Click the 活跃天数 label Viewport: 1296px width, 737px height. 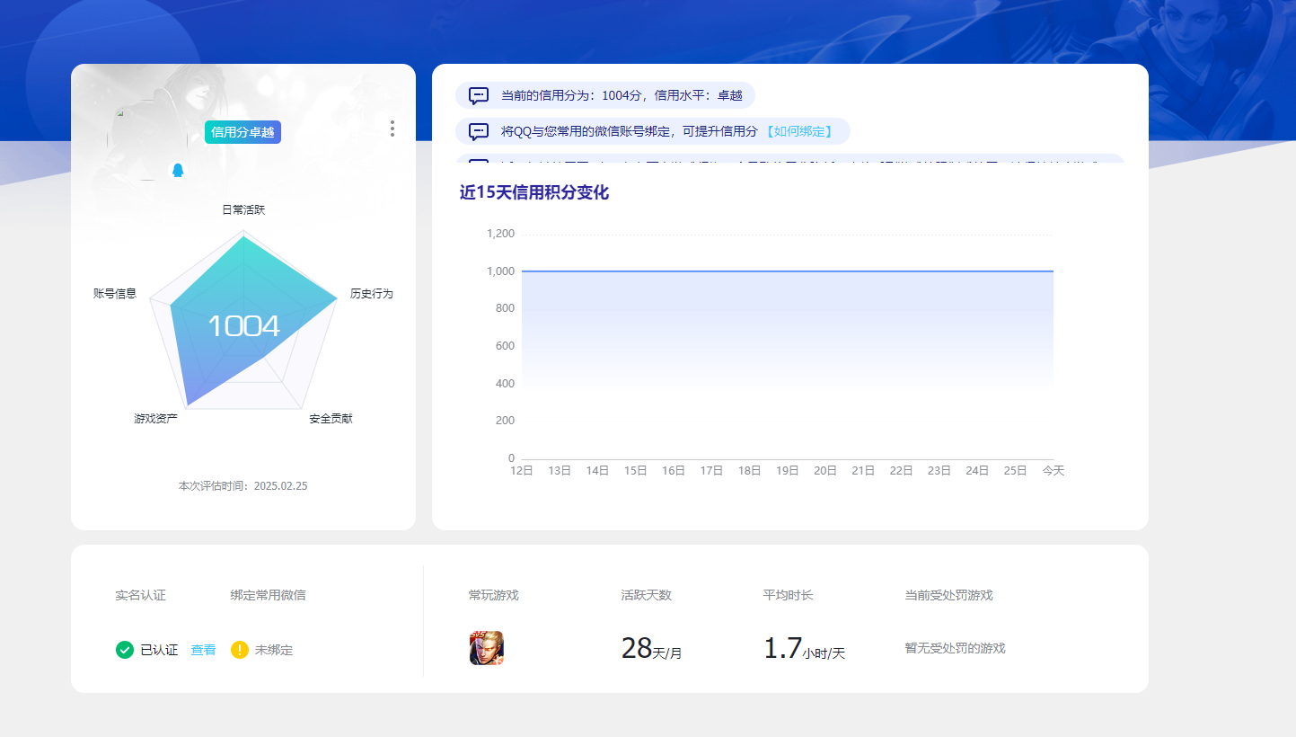(646, 595)
